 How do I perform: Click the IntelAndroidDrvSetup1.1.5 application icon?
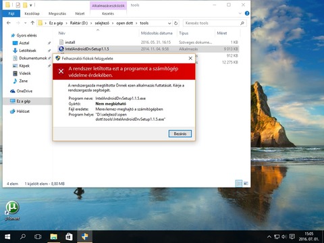[61, 49]
